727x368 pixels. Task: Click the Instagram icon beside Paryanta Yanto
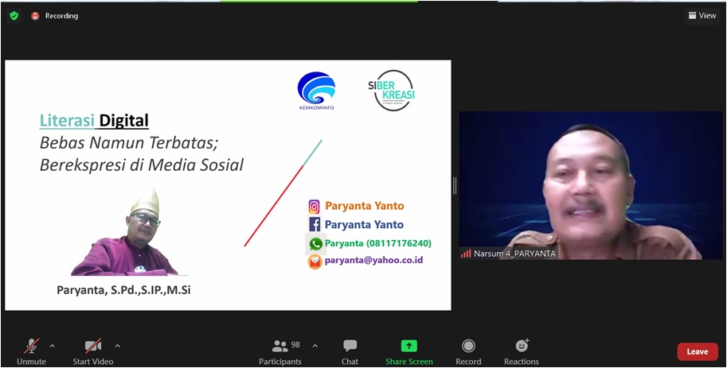[315, 207]
